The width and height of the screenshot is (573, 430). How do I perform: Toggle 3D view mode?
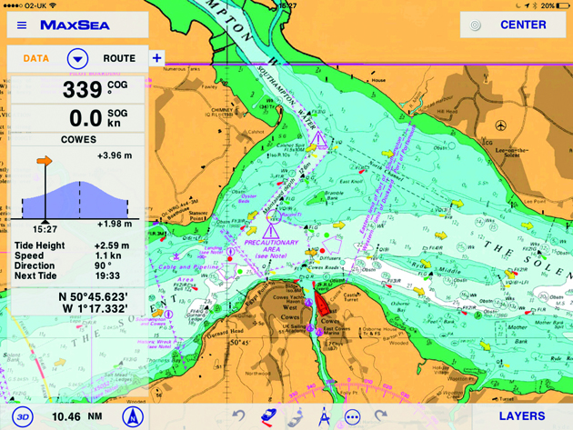click(23, 417)
